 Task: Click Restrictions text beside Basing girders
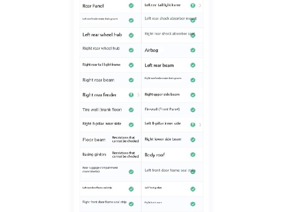point(126,155)
